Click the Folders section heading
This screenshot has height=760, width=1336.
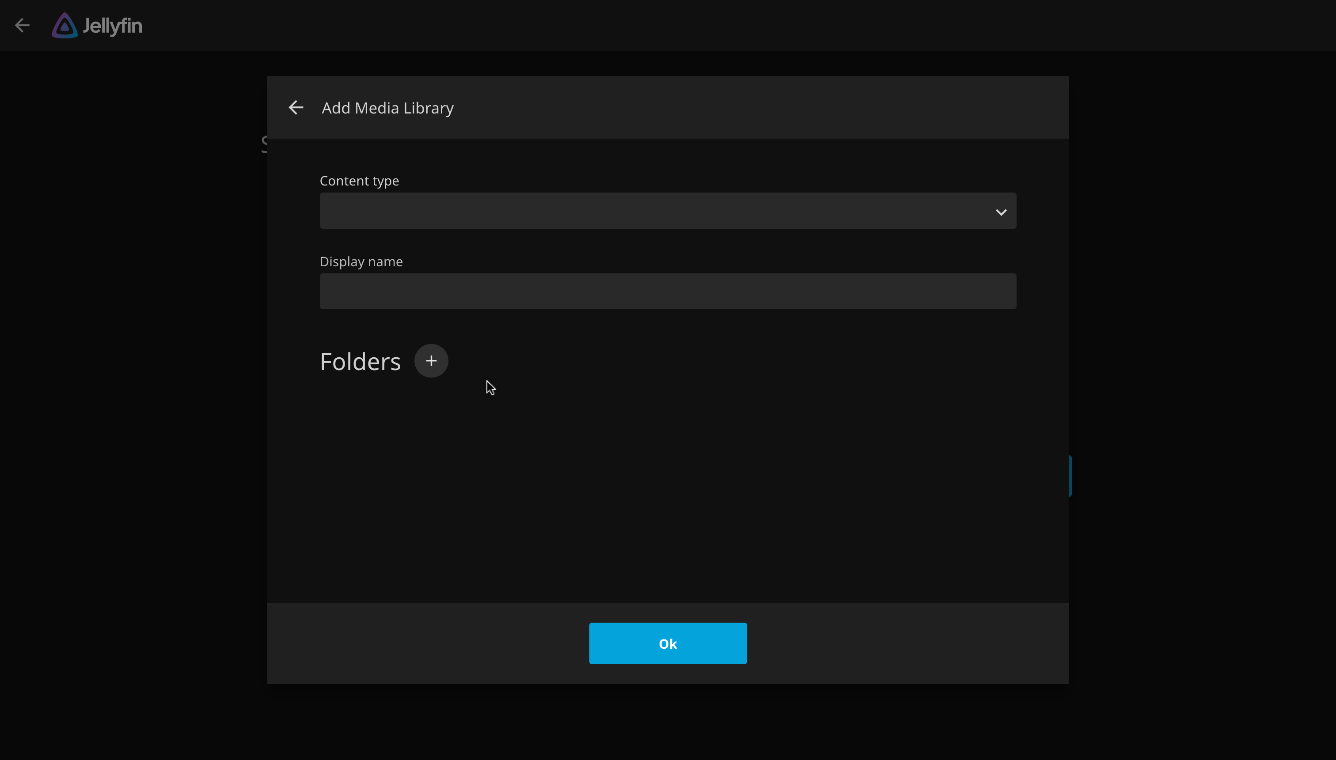(x=360, y=360)
